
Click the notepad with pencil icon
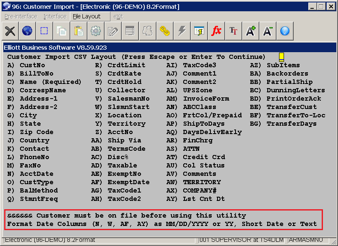pos(113,31)
